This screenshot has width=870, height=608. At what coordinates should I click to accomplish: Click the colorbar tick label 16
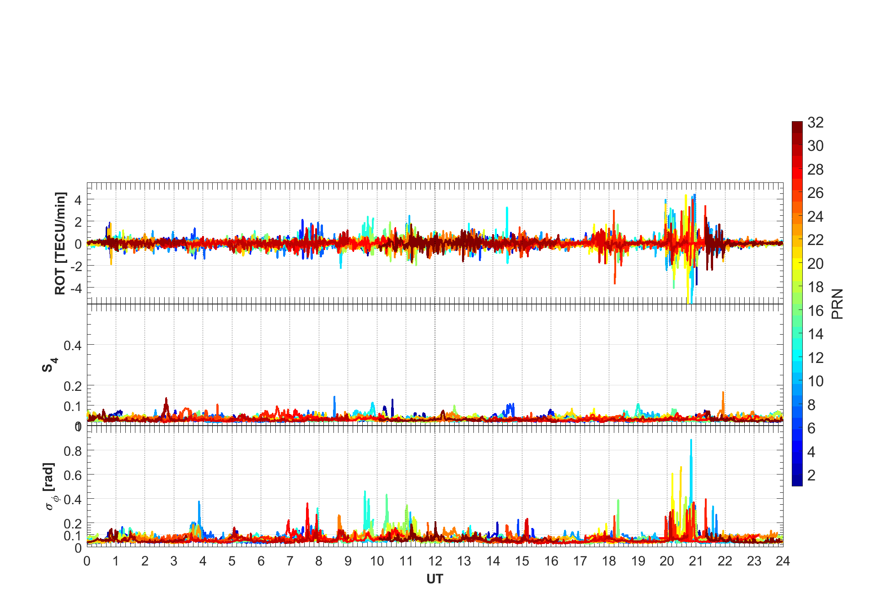(x=815, y=311)
